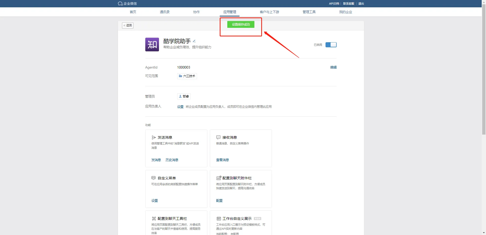This screenshot has width=486, height=235.
Task: Click the 退出 logout link
Action: pyautogui.click(x=361, y=4)
